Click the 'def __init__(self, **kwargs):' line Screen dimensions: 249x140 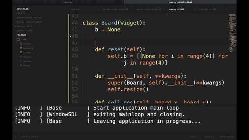[140, 76]
